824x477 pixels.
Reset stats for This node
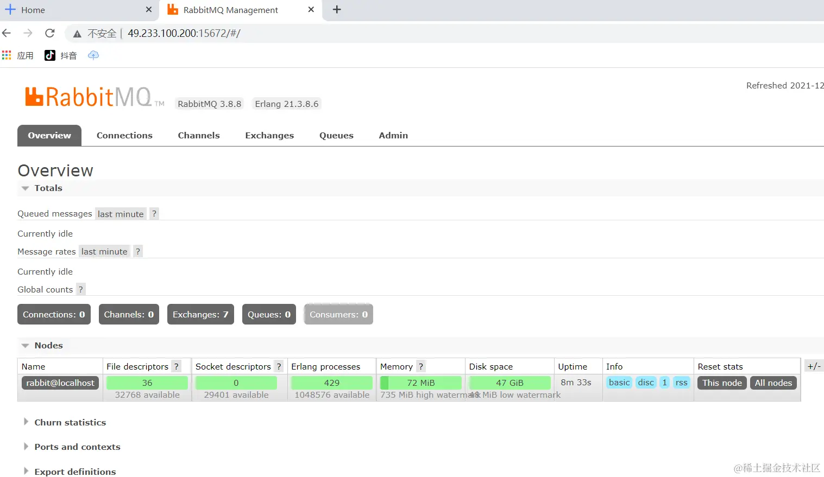[722, 383]
